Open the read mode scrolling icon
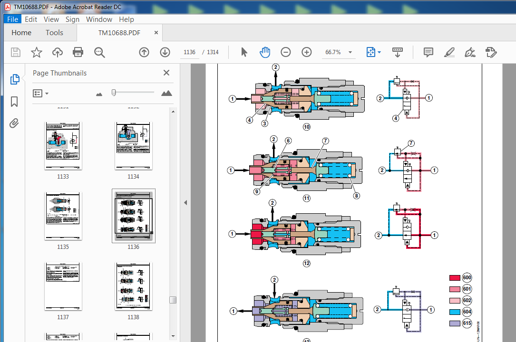Image resolution: width=516 pixels, height=342 pixels. point(398,52)
